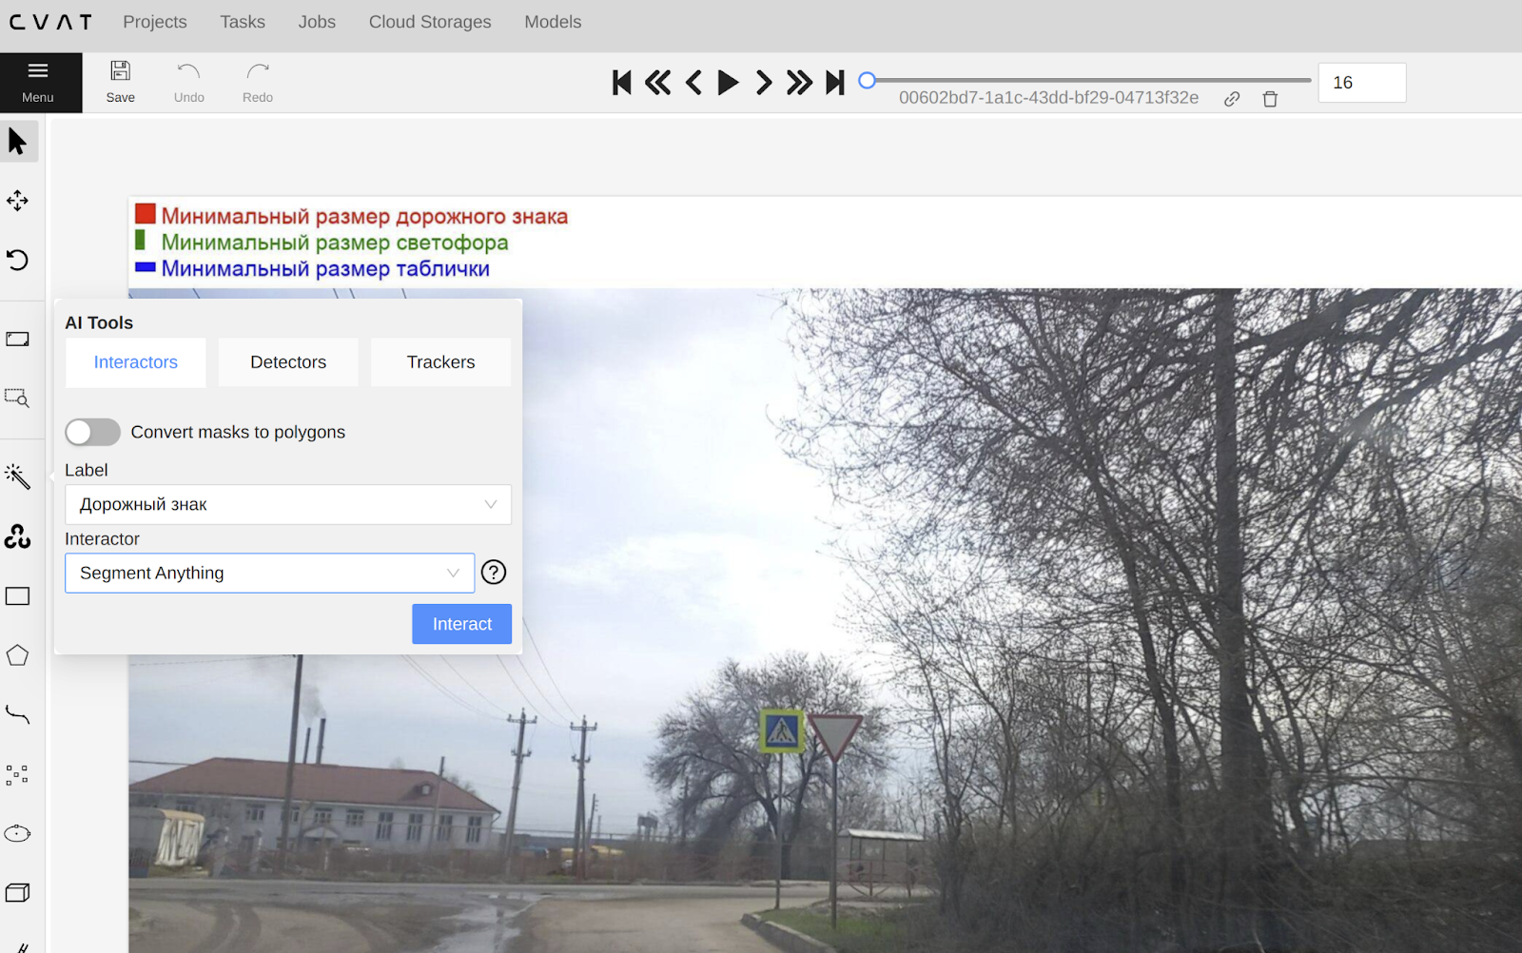
Task: Select the Cursor tool
Action: pos(18,142)
